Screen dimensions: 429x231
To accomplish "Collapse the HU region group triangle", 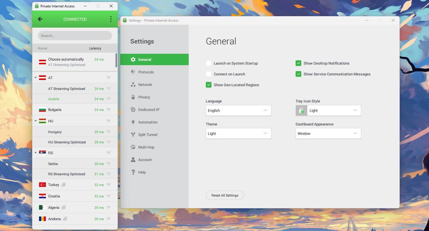I will (36, 121).
